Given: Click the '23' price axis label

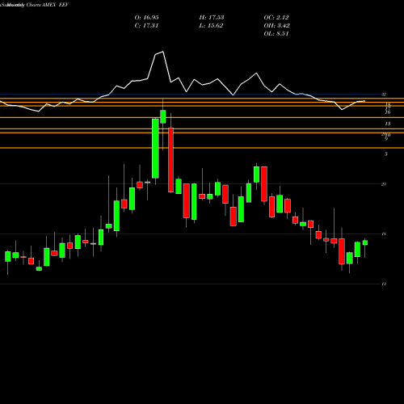Looking at the screenshot, I should (x=384, y=184).
